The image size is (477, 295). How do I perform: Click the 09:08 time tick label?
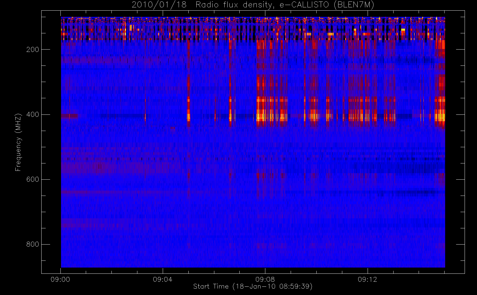click(x=265, y=279)
